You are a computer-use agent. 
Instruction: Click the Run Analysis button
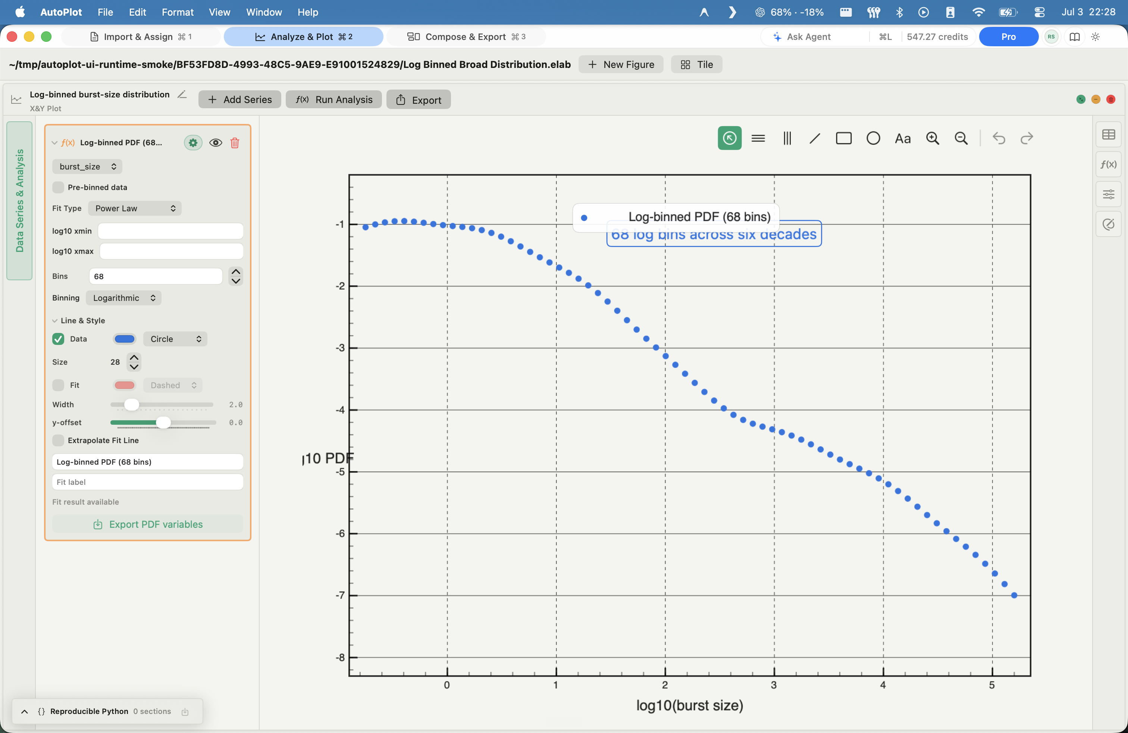pyautogui.click(x=333, y=100)
